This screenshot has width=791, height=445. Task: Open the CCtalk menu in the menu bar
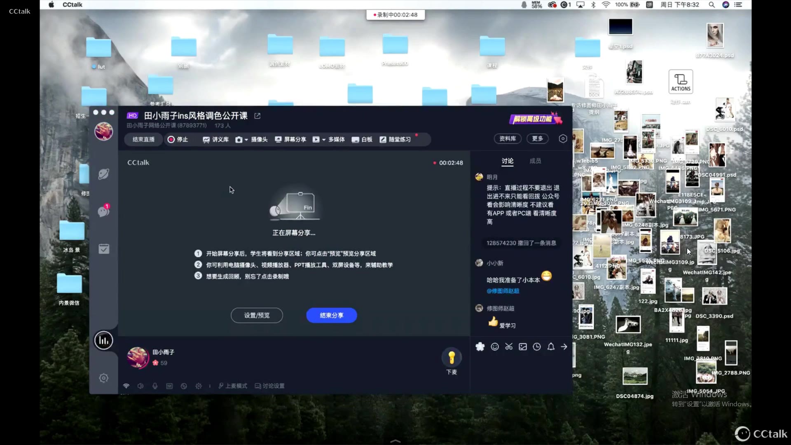73,5
